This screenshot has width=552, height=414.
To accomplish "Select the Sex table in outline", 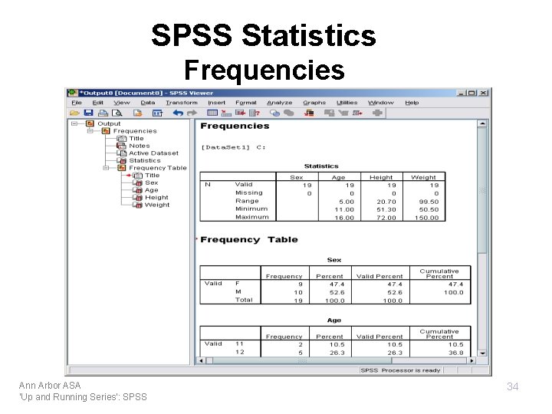I will click(x=151, y=182).
